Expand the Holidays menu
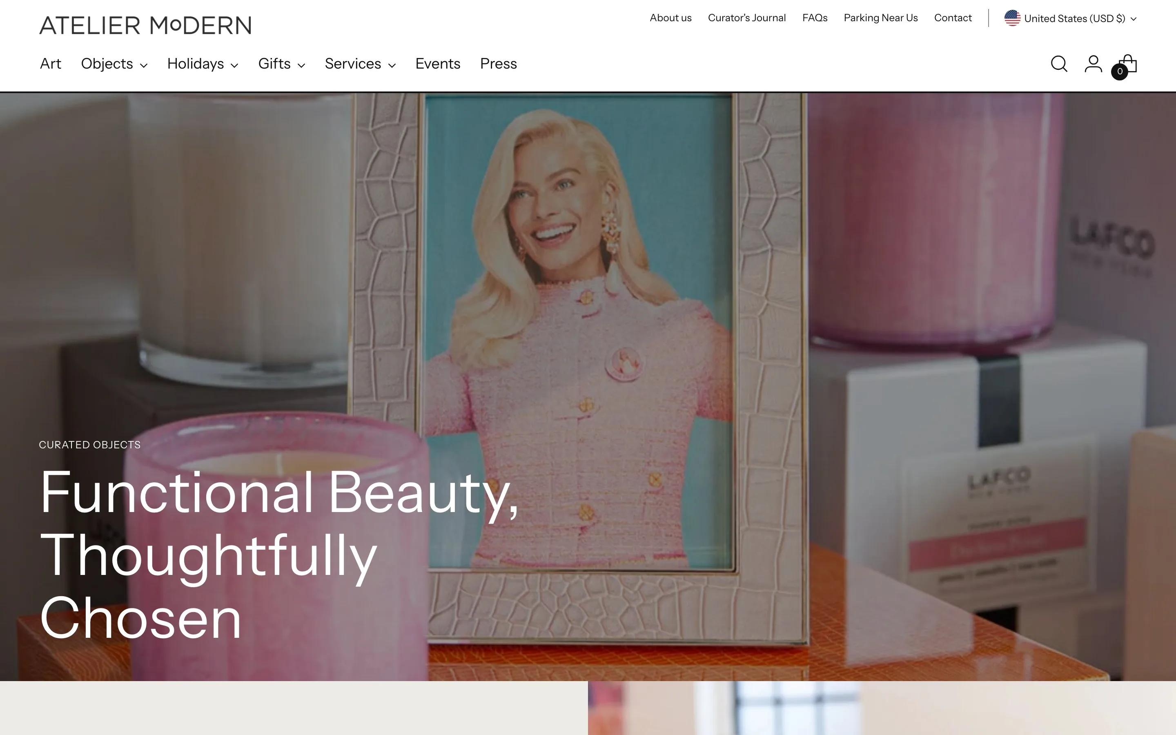This screenshot has width=1176, height=735. click(203, 64)
